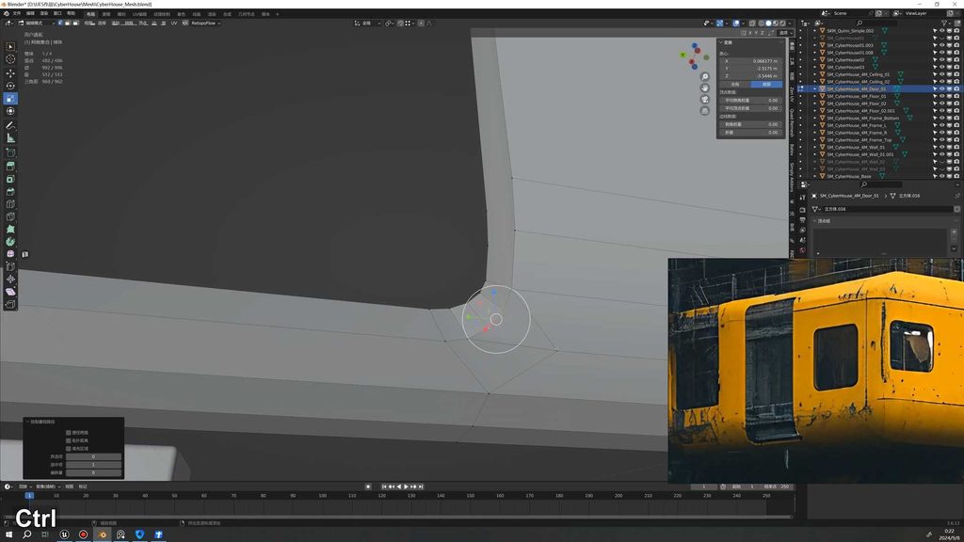Click the camera view gizmo button
The width and height of the screenshot is (964, 542).
704,99
